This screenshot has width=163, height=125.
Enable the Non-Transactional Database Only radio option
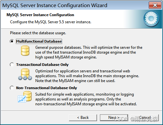12,88
